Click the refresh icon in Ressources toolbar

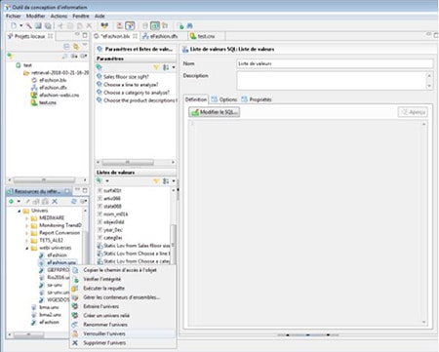[74, 202]
